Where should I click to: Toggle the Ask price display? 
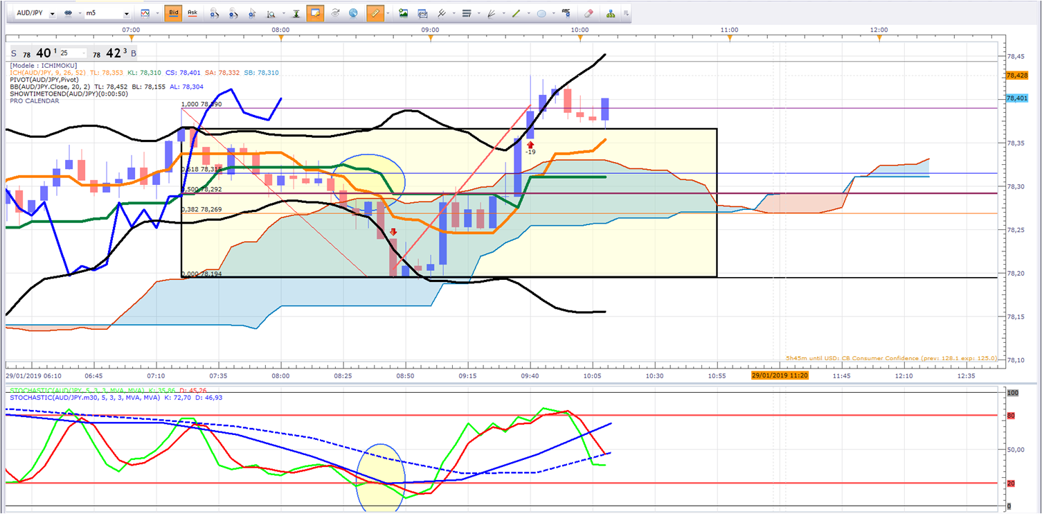click(192, 13)
